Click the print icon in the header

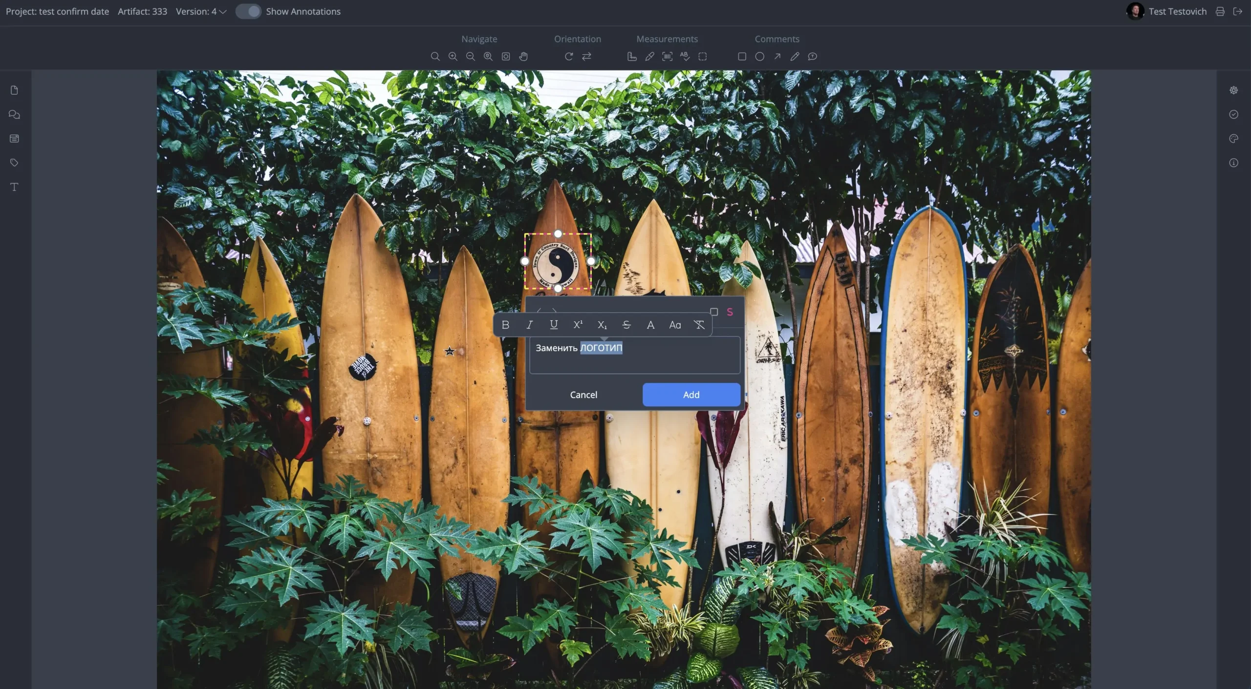[1220, 11]
